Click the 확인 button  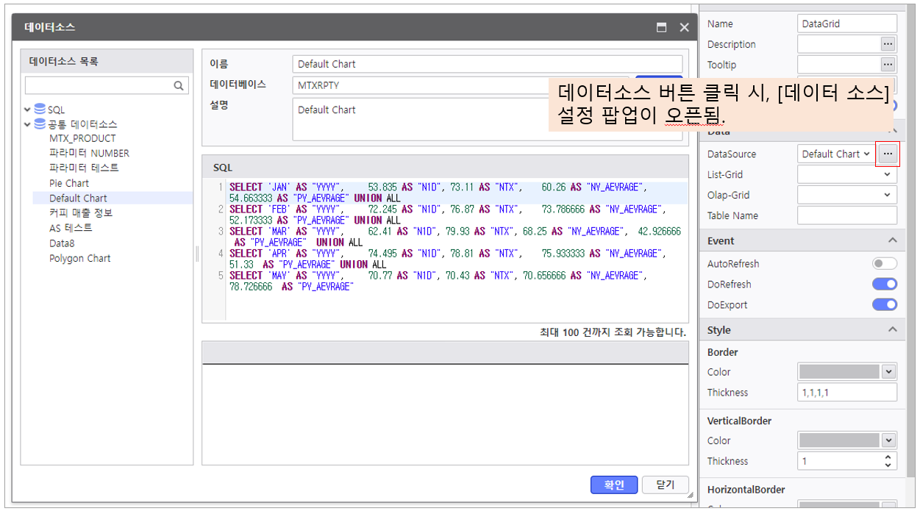click(614, 485)
